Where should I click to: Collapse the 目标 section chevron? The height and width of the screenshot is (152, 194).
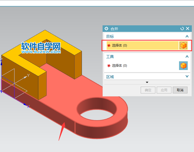(x=187, y=37)
